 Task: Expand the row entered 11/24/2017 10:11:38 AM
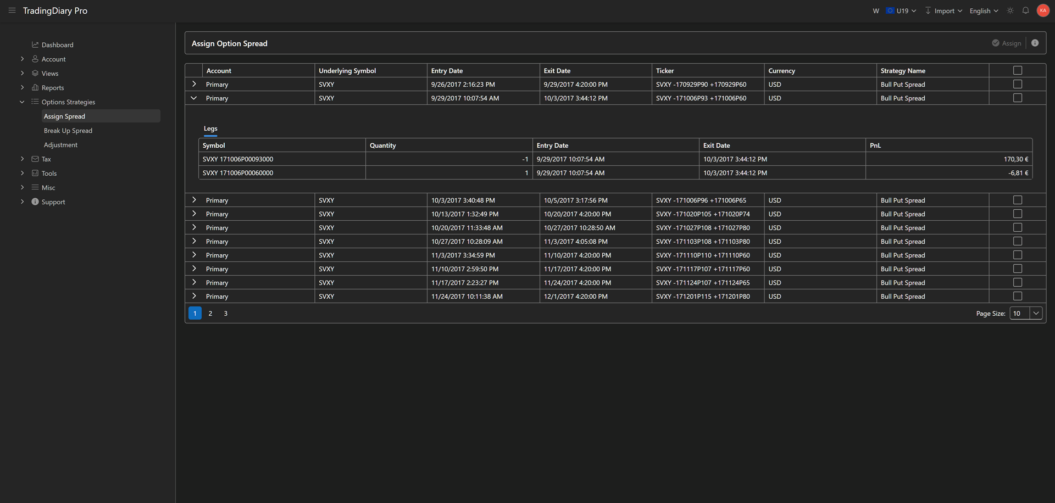[194, 296]
